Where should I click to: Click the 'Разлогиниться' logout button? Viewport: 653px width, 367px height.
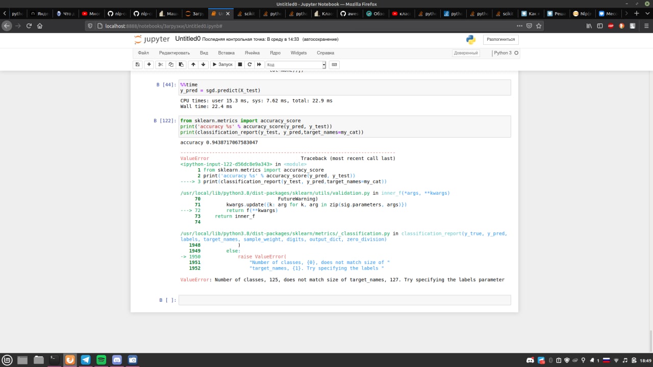click(500, 39)
